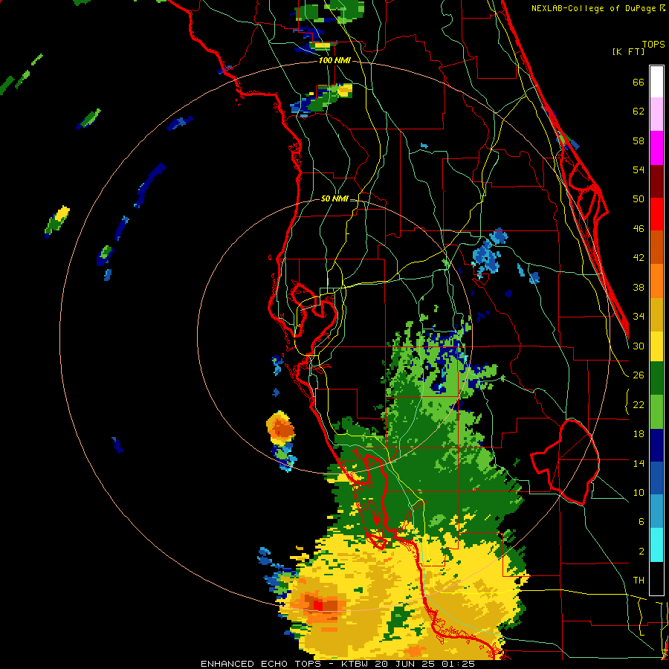Viewport: 669px width, 669px height.
Task: Click the light pink legend swatch
Action: point(656,114)
